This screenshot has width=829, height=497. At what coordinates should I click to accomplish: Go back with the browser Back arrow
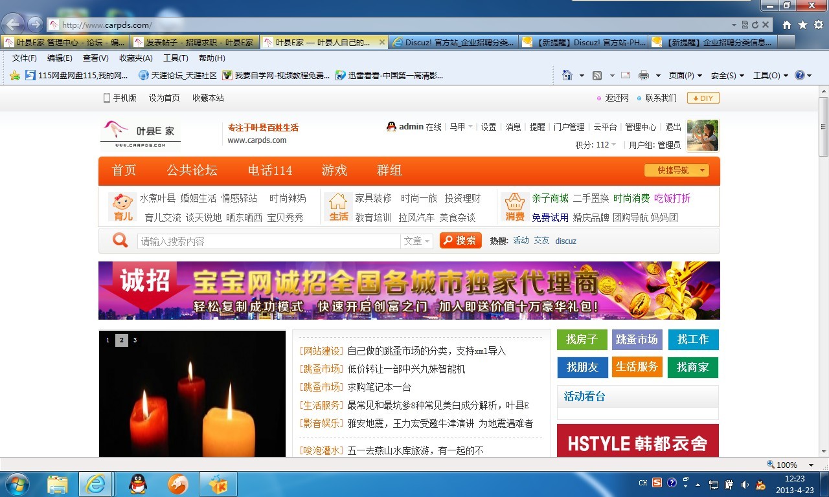pyautogui.click(x=14, y=25)
